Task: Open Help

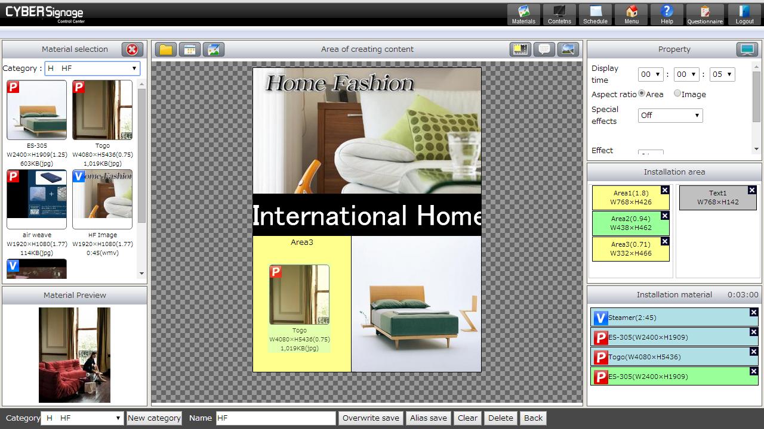Action: coord(667,14)
